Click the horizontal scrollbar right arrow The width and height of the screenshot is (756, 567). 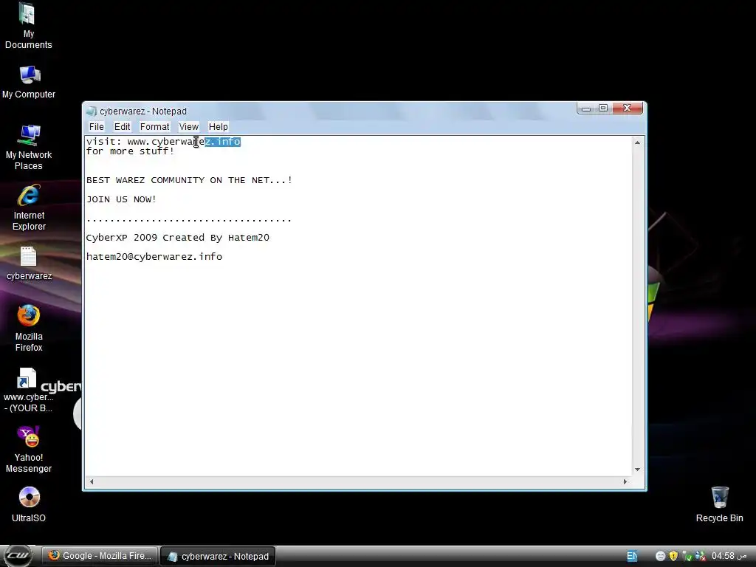coord(625,481)
